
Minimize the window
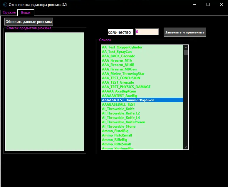pos(195,5)
